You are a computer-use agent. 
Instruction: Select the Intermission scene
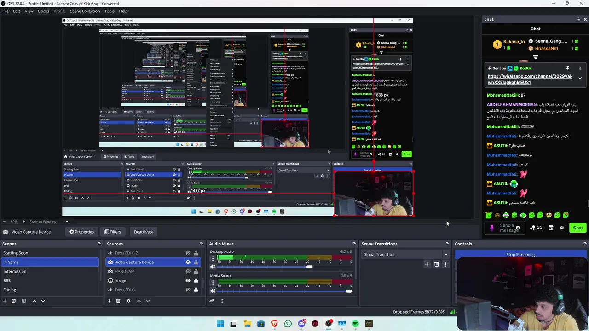[x=50, y=271]
